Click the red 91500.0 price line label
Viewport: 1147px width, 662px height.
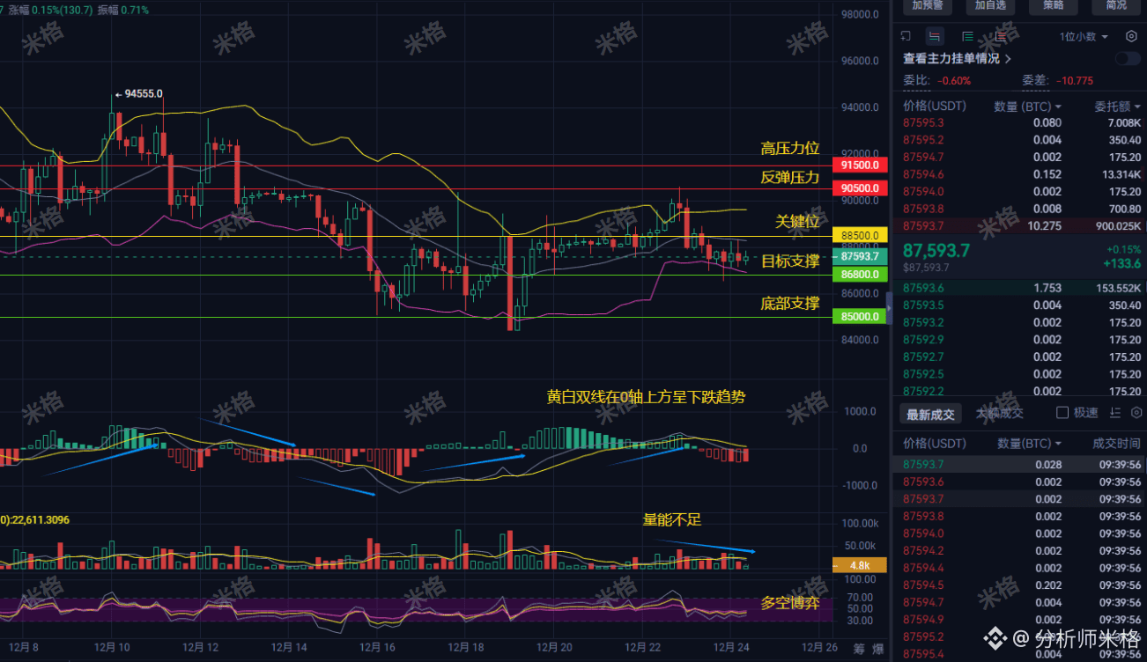[862, 165]
